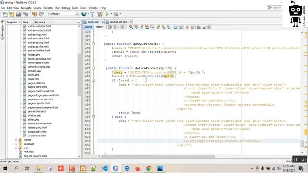
Task: Open the Run Project dropdown arrow
Action: (111, 14)
